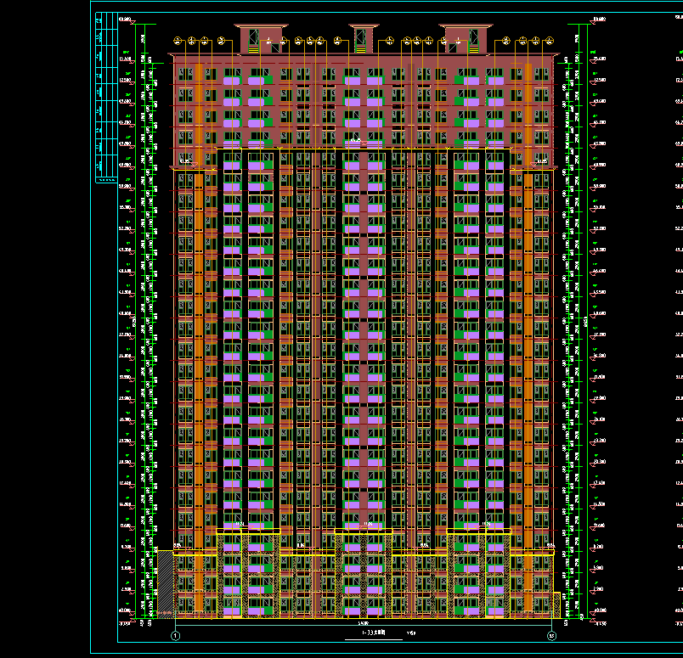The width and height of the screenshot is (683, 658).
Task: Select the center rooftop penthouse structure
Action: [x=363, y=38]
